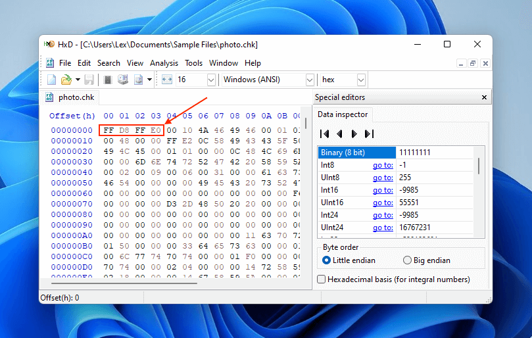Viewport: 532px width, 338px height.
Task: Select Big endian byte order
Action: pos(407,260)
